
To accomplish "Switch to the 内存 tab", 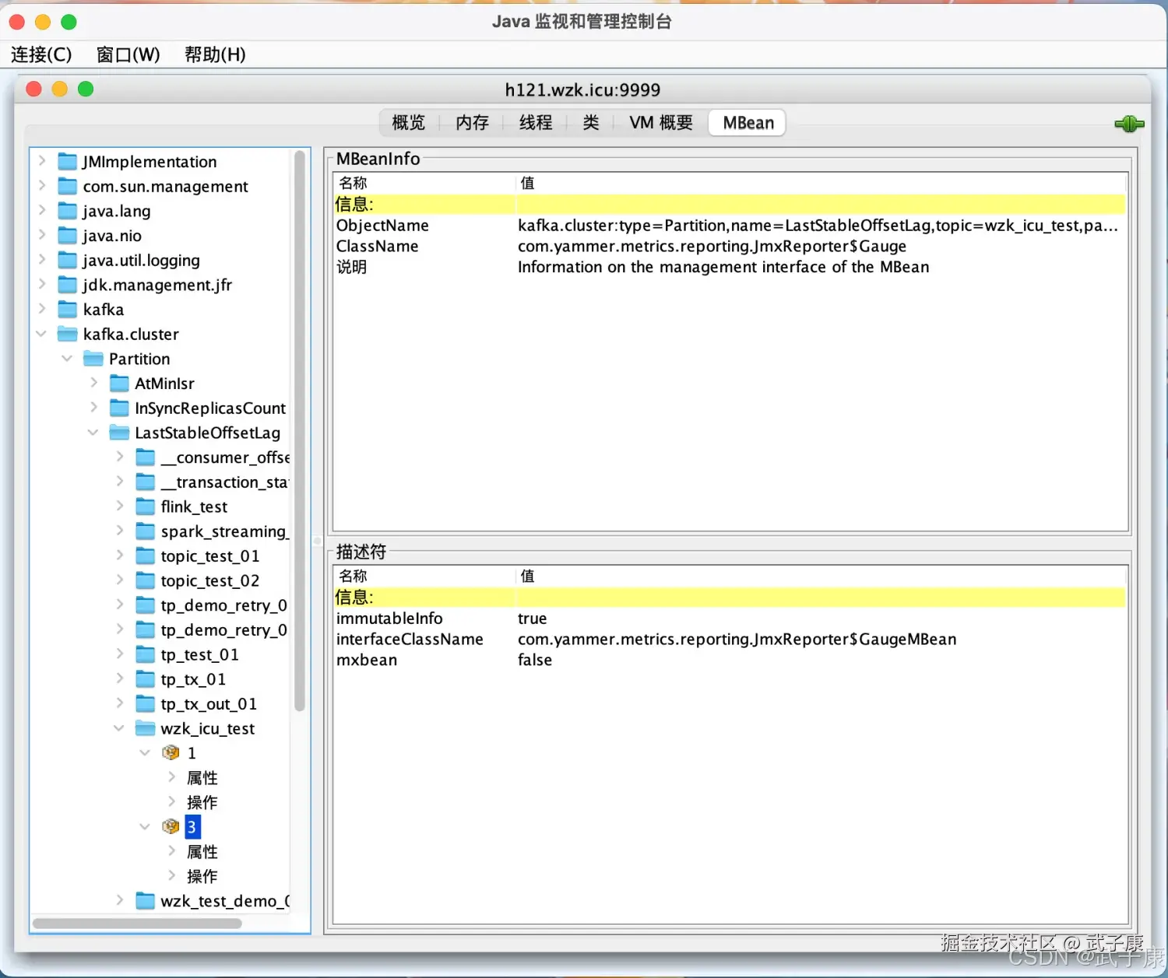I will 473,123.
